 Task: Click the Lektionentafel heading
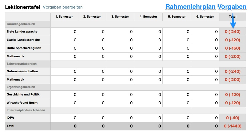[x=22, y=7]
